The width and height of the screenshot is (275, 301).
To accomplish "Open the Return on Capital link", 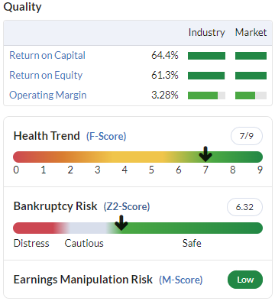I will click(x=47, y=55).
